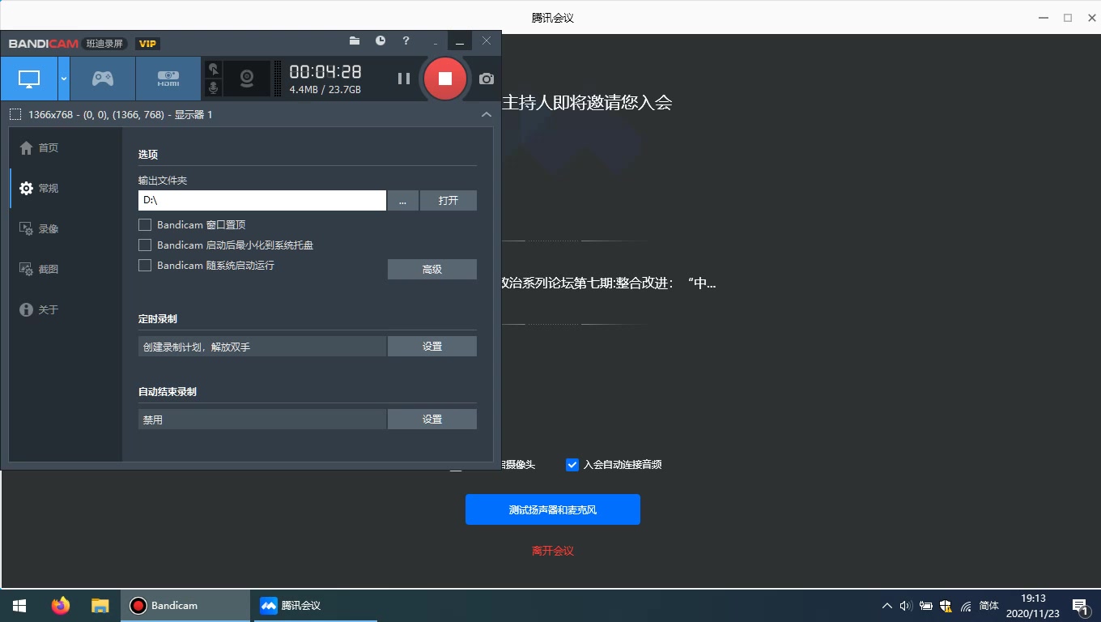Open File Explorer from the taskbar
The image size is (1101, 622).
[x=100, y=605]
